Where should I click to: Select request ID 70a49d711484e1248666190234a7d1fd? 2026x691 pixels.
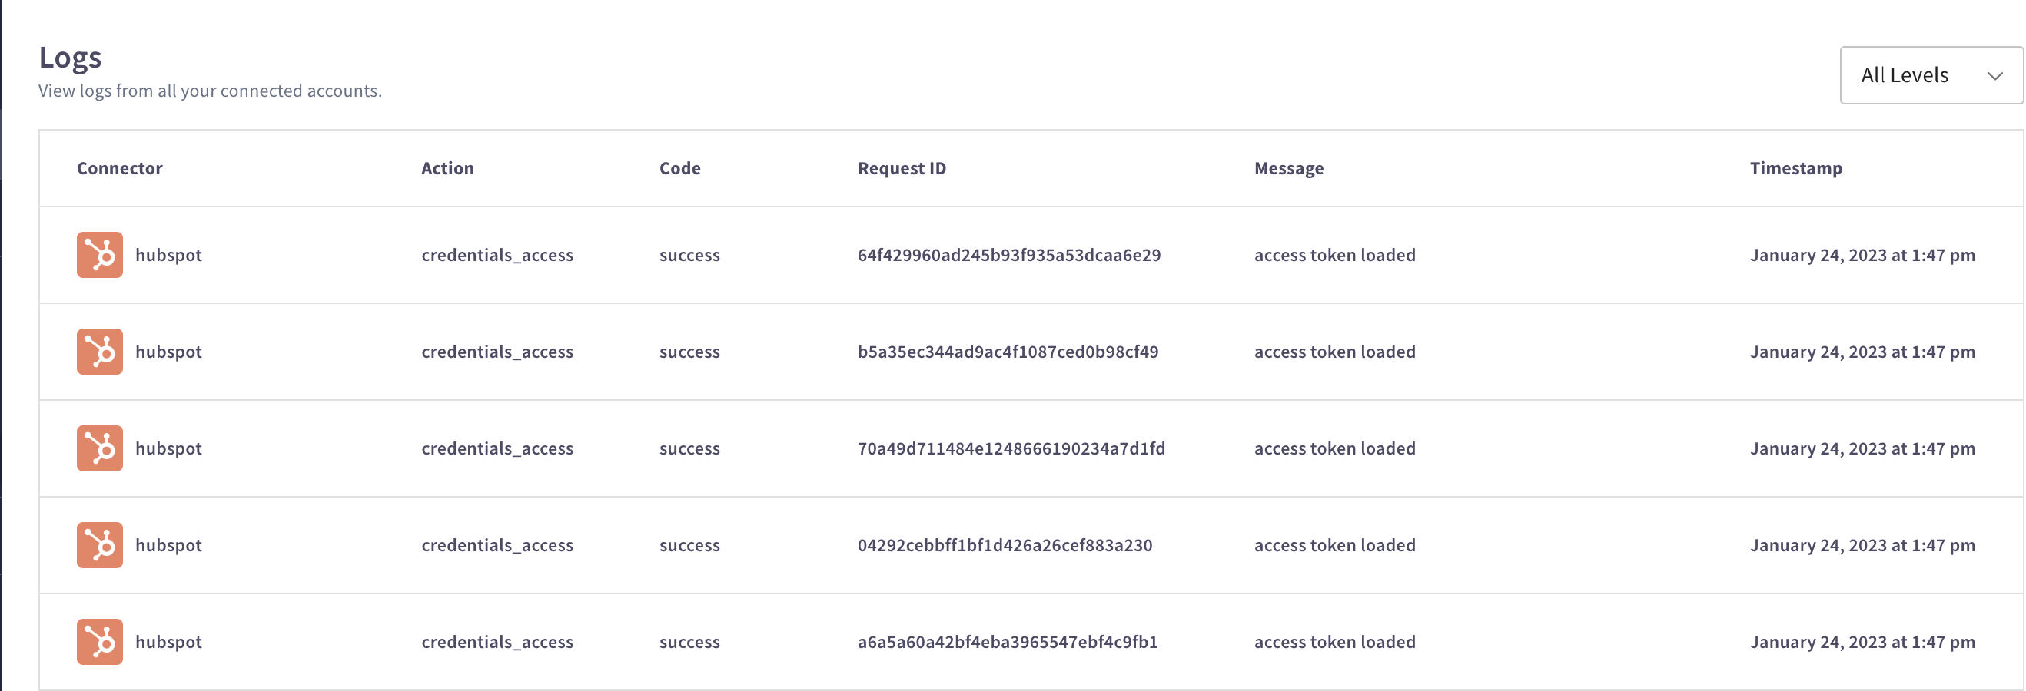[x=1011, y=448]
